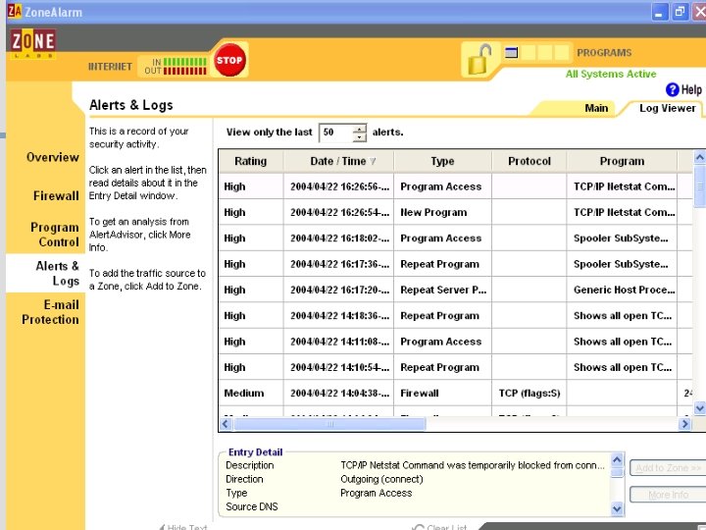Click the Help link
This screenshot has width=706, height=530.
tap(691, 89)
